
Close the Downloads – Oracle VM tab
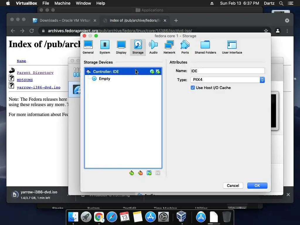95,21
